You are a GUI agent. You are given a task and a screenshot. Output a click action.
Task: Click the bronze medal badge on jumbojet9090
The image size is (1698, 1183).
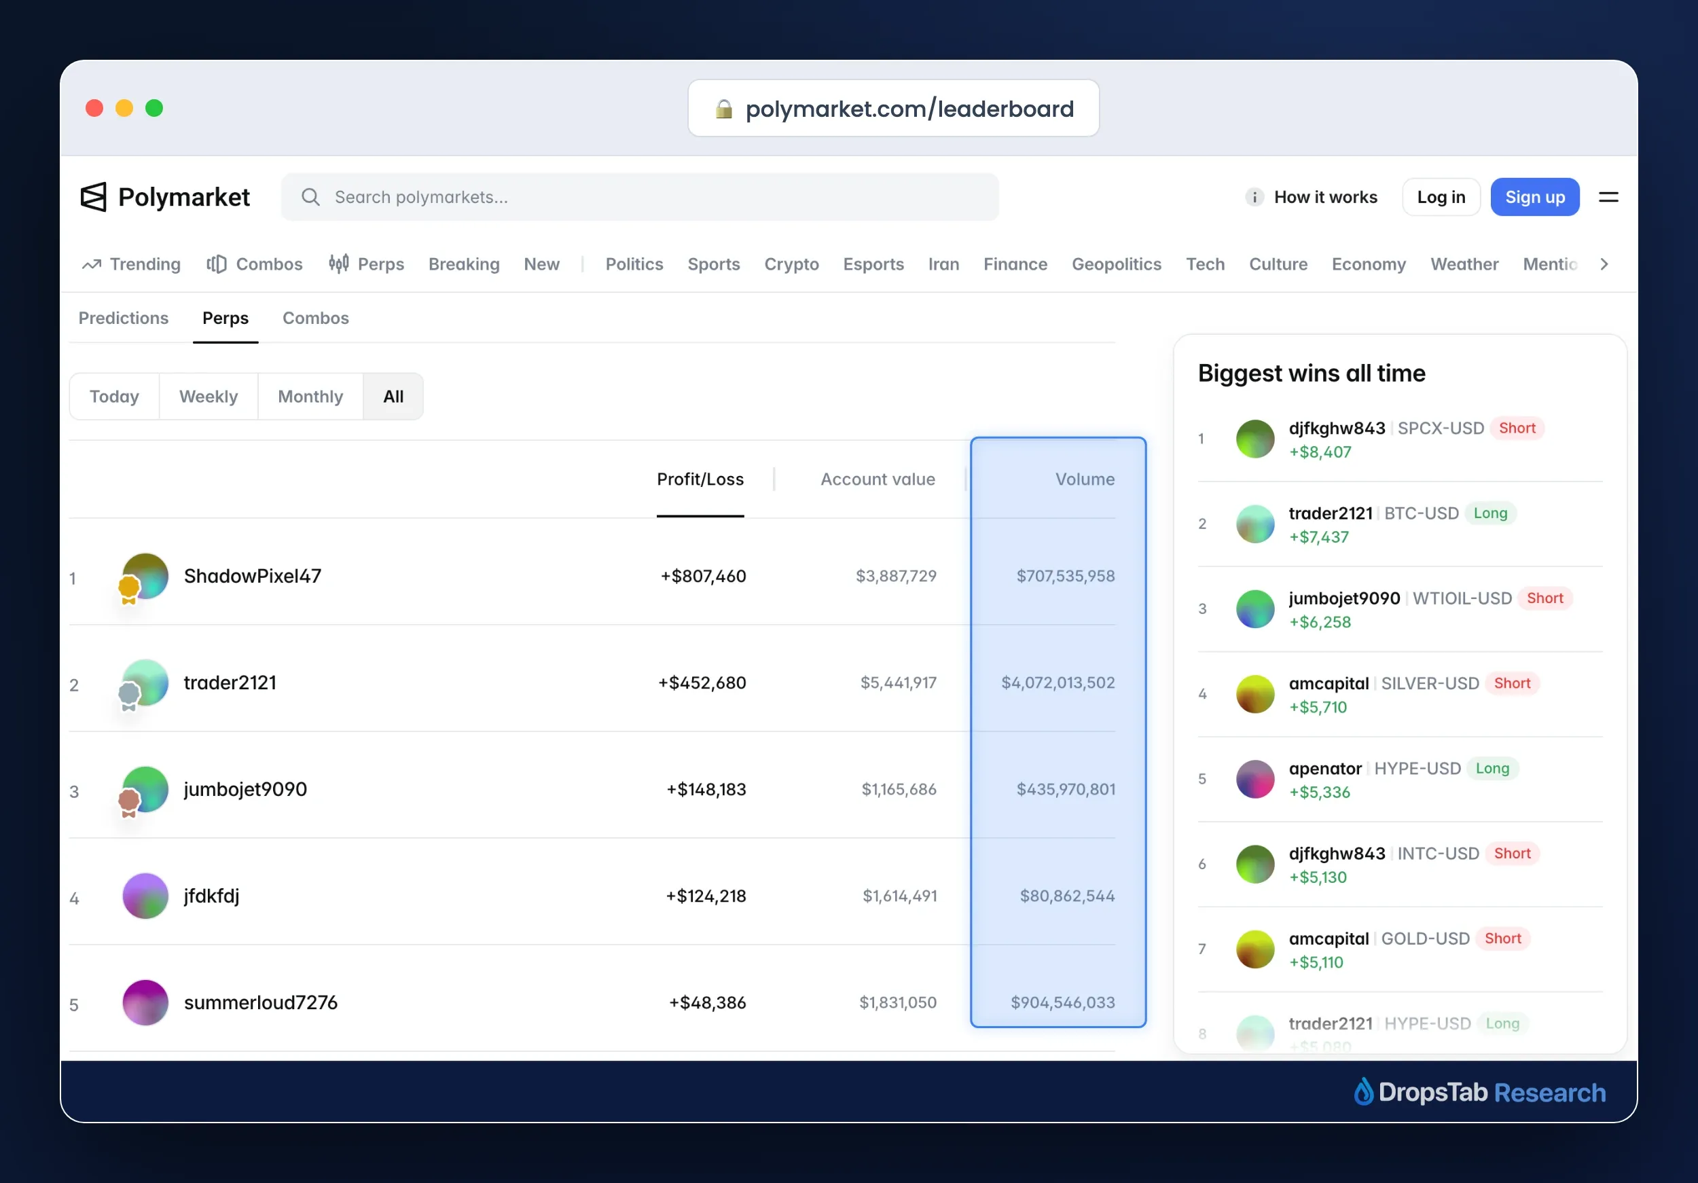pos(128,803)
